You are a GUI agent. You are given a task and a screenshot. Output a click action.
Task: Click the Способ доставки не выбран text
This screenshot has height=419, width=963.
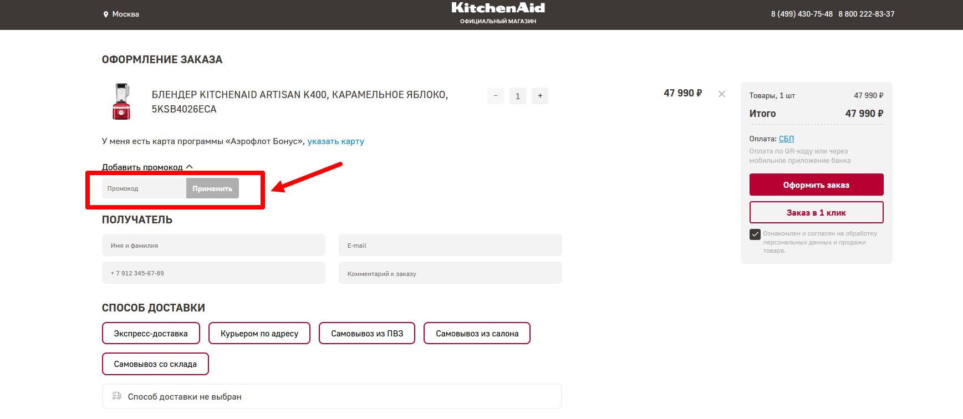185,397
